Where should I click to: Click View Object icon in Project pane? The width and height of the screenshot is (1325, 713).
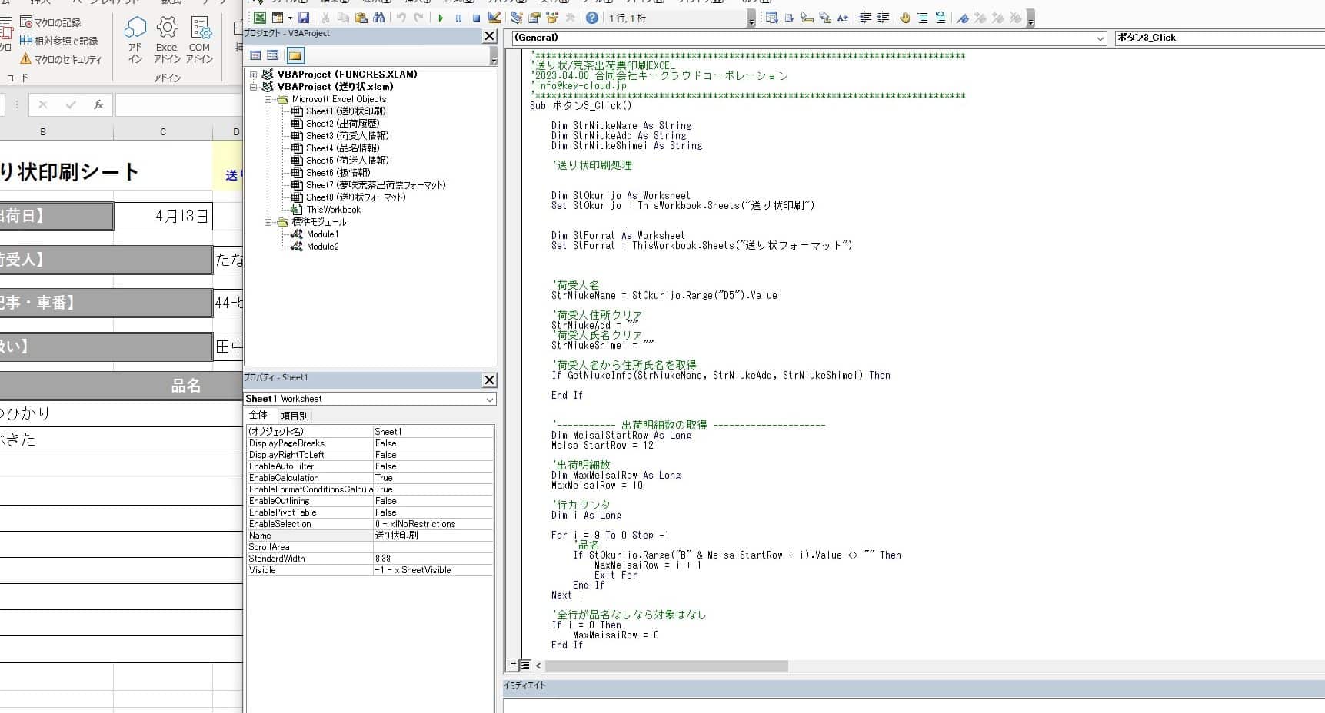click(x=273, y=55)
